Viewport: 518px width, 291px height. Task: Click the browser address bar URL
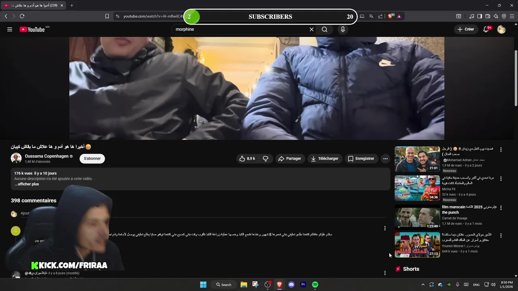coord(153,16)
